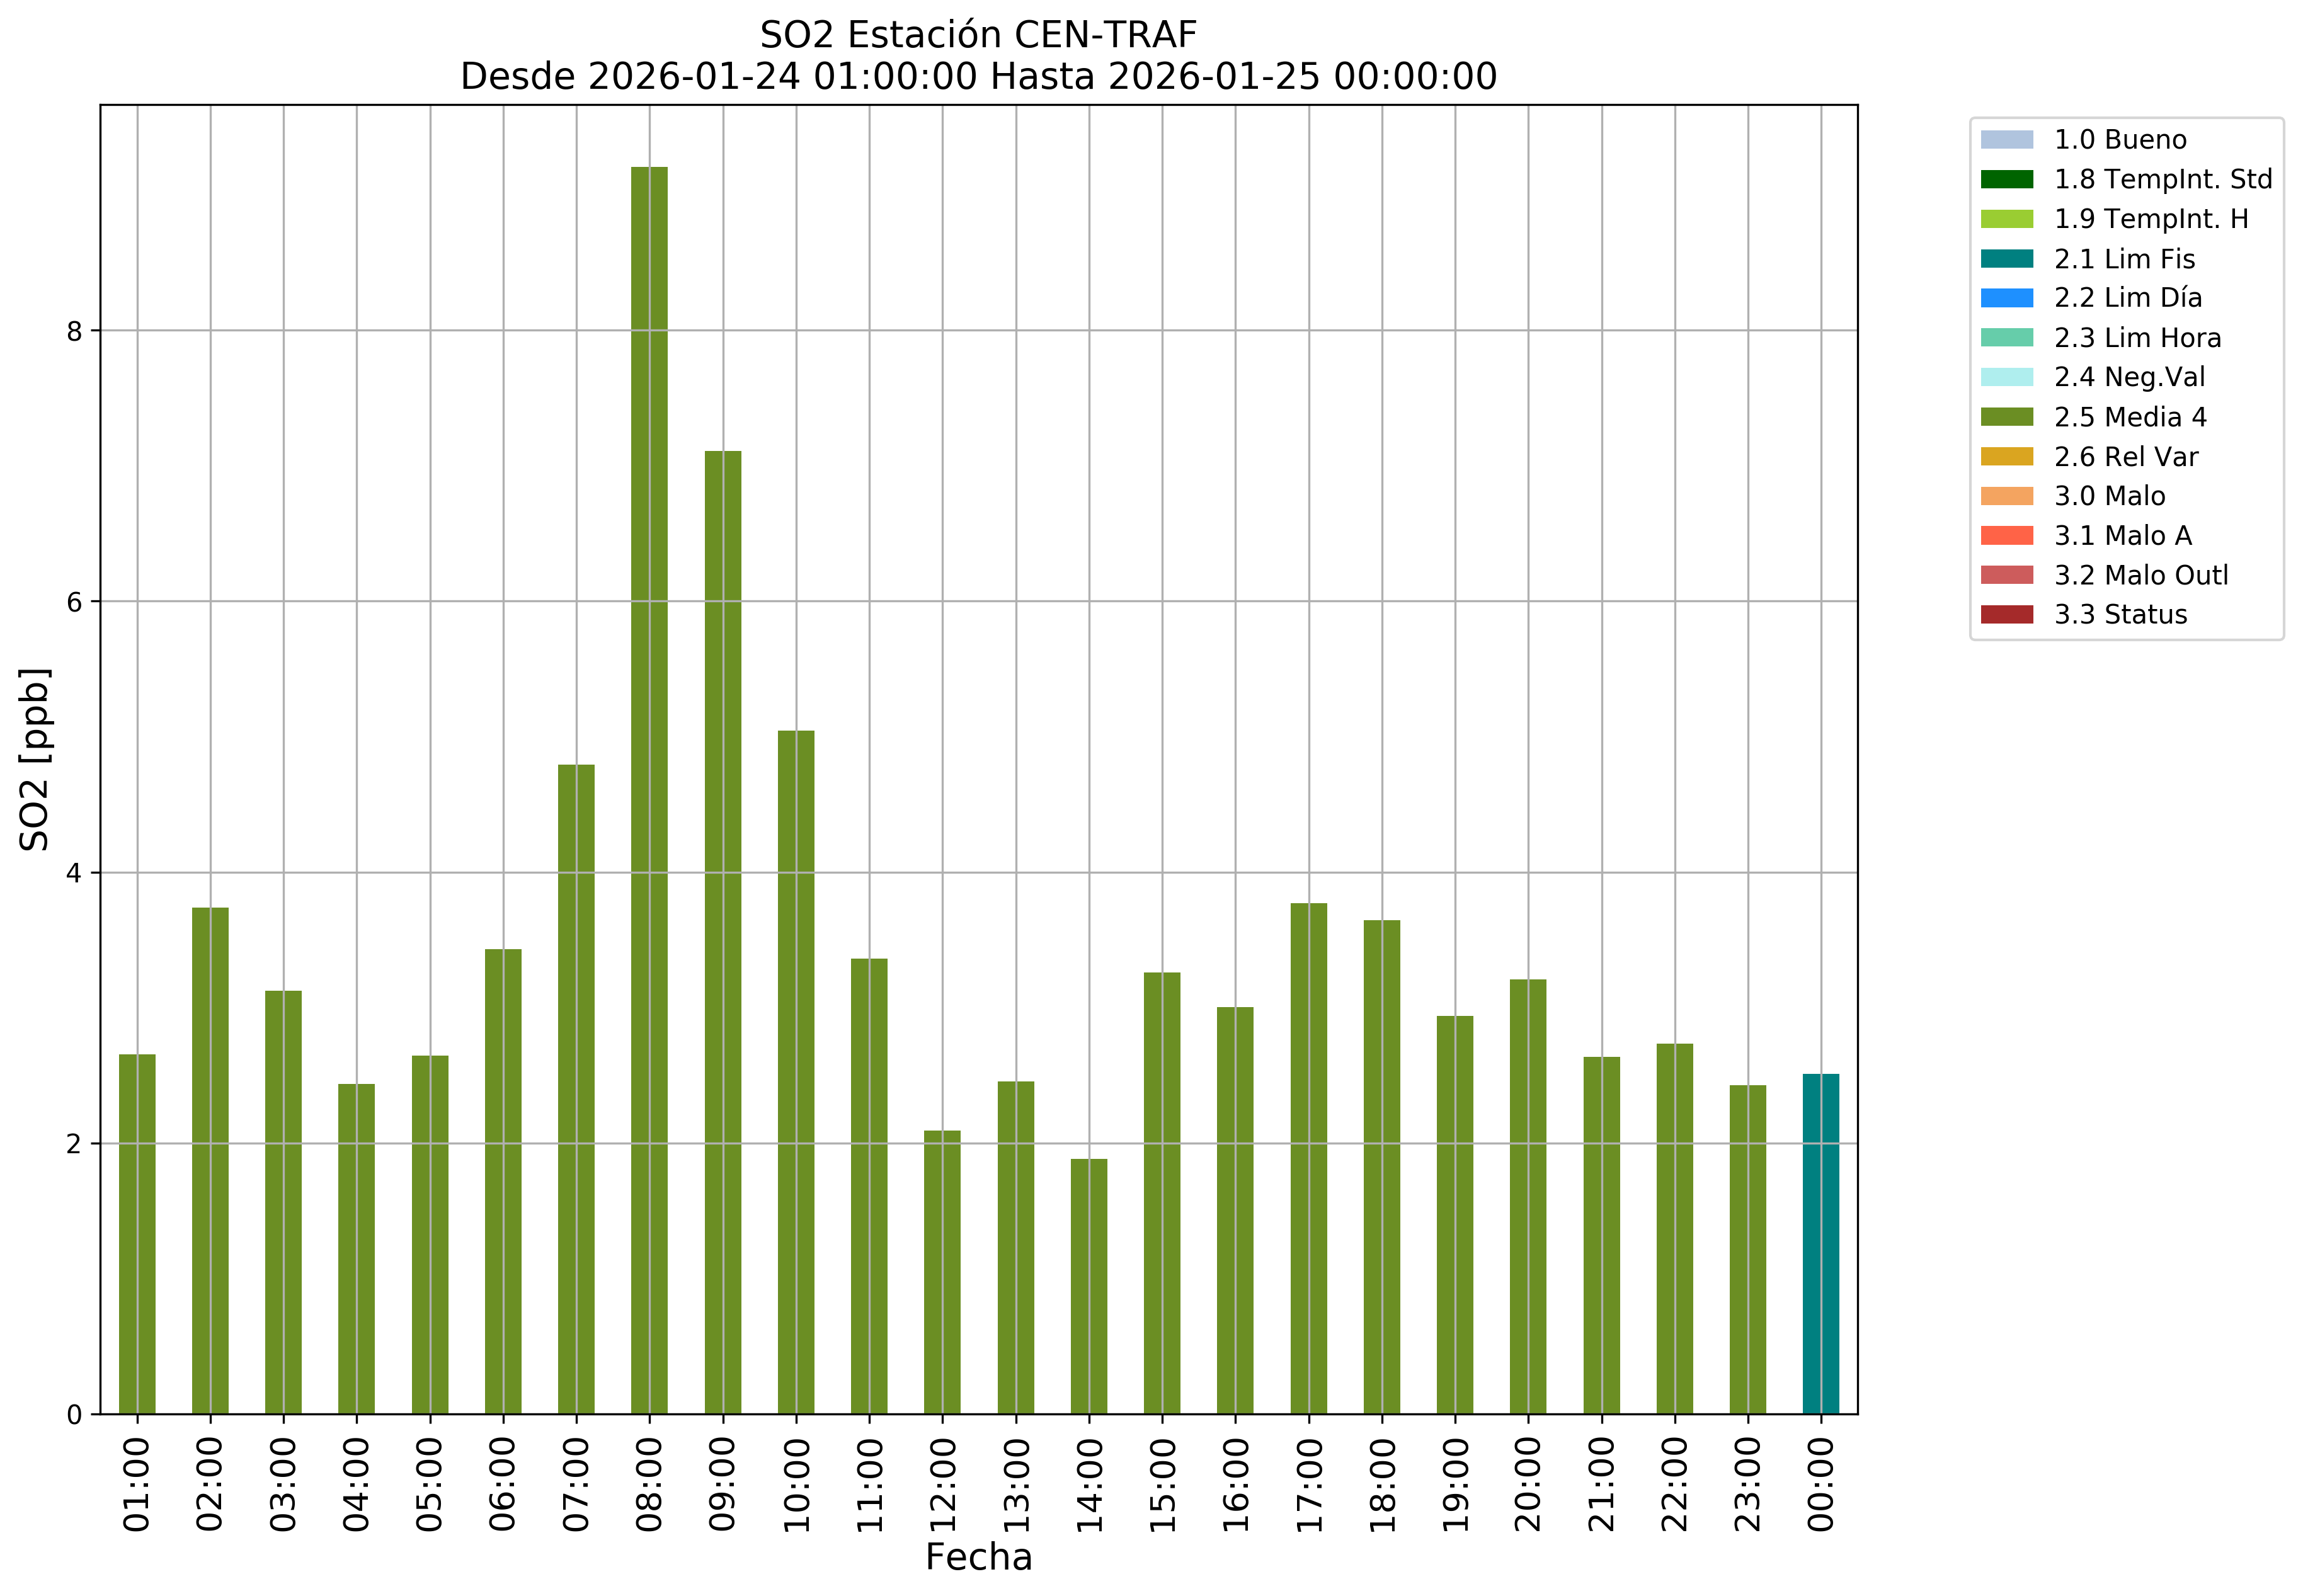Click the 3.2 Malo Outl legend label
This screenshot has height=1596, width=2303.
2140,576
